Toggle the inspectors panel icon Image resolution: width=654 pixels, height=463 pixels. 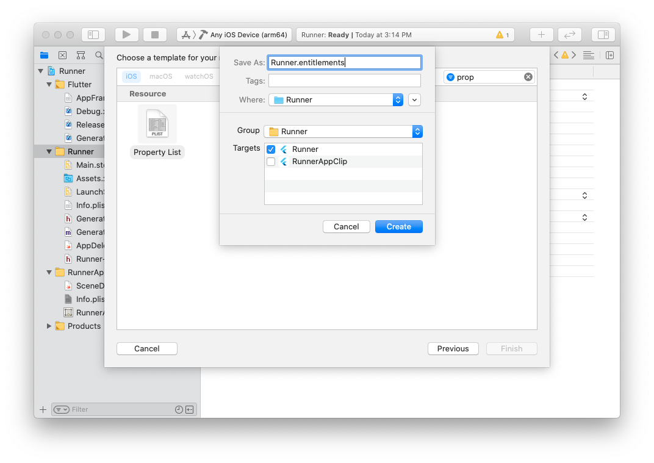coord(603,35)
